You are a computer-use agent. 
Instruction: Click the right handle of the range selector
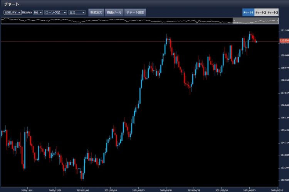277,21
